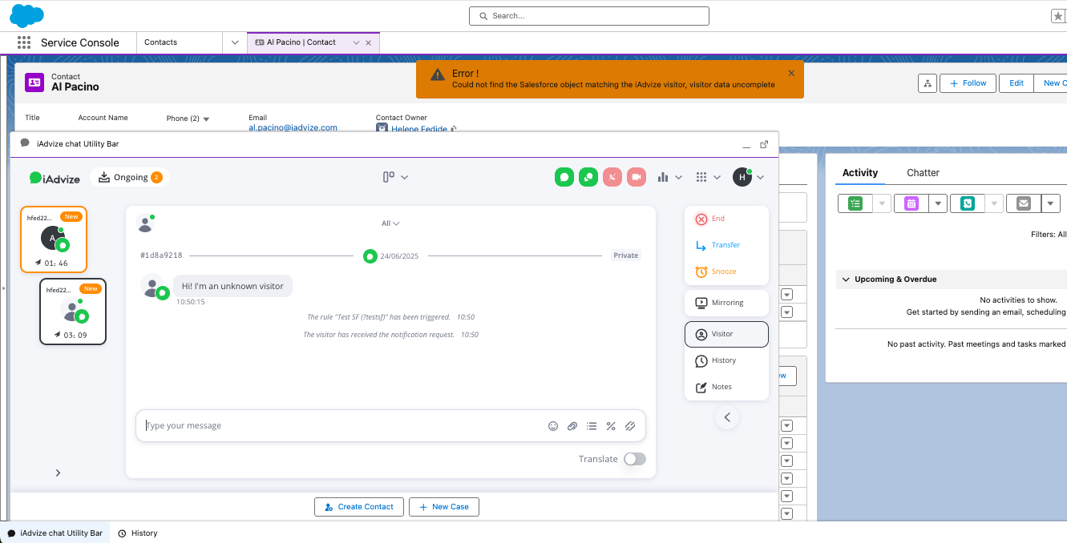Screen dimensions: 1067x543
Task: Click the Edit button
Action: [x=1016, y=83]
